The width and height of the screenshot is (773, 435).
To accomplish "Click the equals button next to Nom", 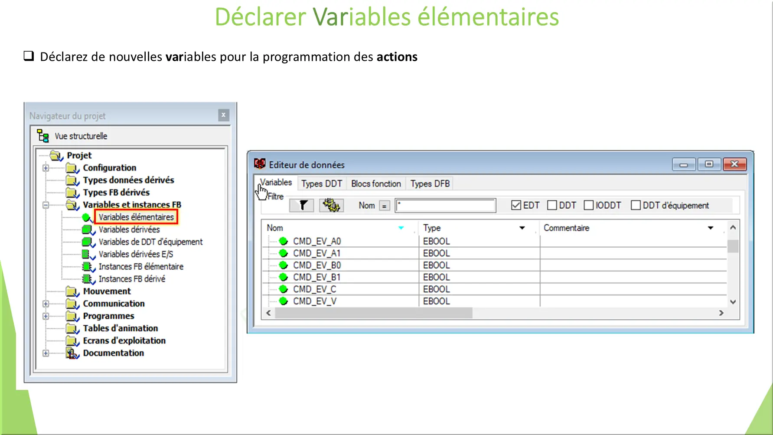I will [x=385, y=205].
